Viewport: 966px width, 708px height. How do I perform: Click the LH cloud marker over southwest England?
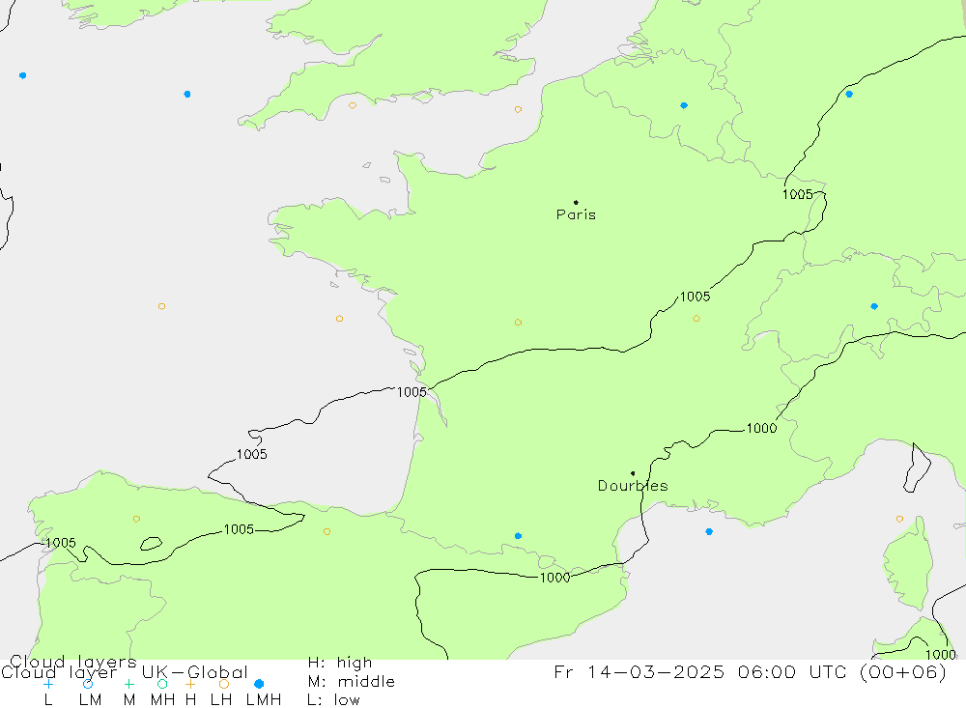[353, 105]
